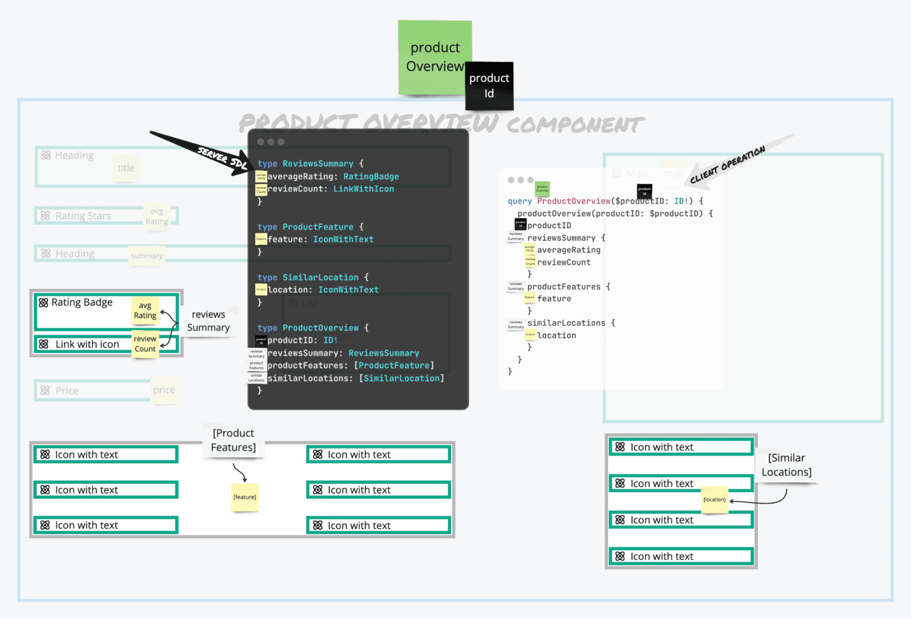This screenshot has width=911, height=619.
Task: Select the large black product Id sticky note at top
Action: pos(489,86)
